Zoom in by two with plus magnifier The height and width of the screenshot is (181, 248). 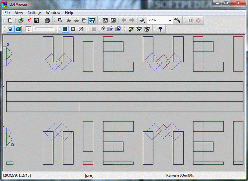pos(143,20)
